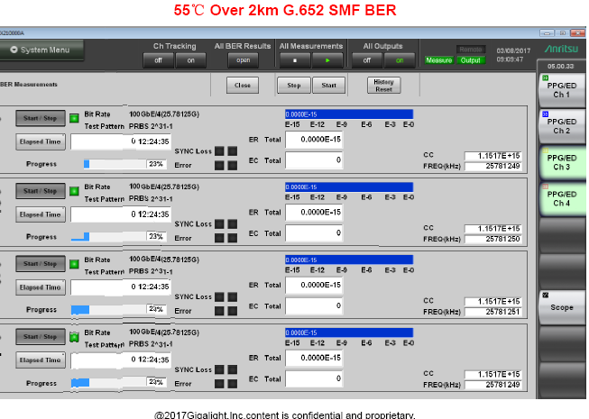The width and height of the screenshot is (589, 419).
Task: Select the PPG/ED Ch 3 tab
Action: tap(561, 161)
